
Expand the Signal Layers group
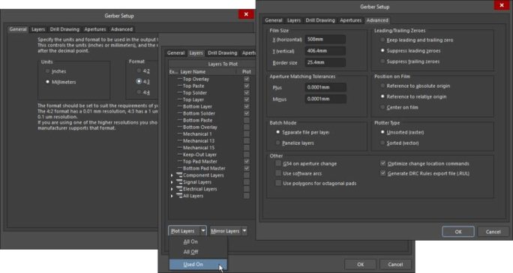click(172, 182)
